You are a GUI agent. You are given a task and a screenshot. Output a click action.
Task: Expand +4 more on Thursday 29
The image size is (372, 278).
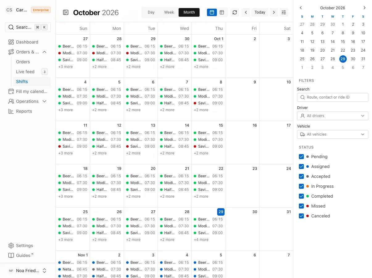click(201, 240)
